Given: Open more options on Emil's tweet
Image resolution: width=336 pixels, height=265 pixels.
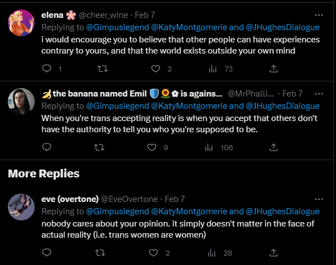Looking at the screenshot, I should (319, 93).
